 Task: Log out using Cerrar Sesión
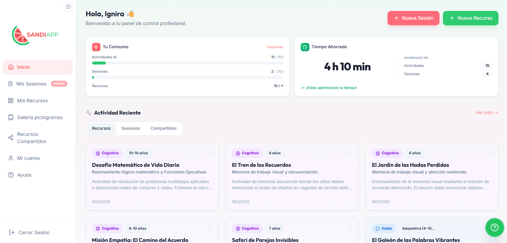tap(34, 233)
